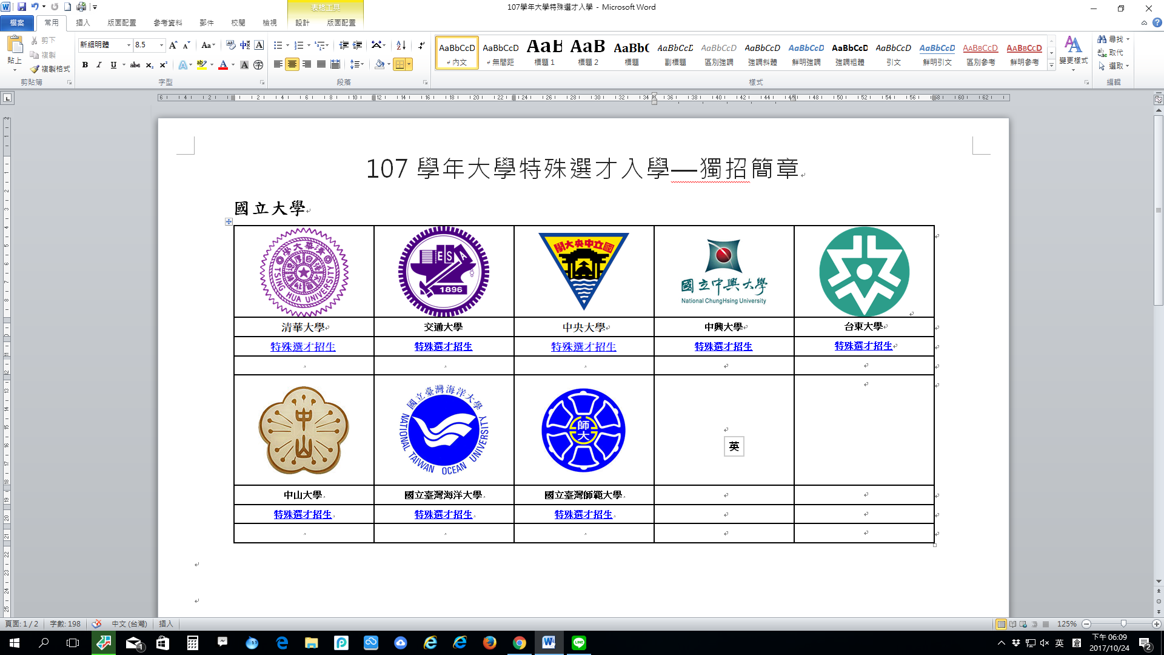Open the borders dropdown arrow

click(409, 64)
